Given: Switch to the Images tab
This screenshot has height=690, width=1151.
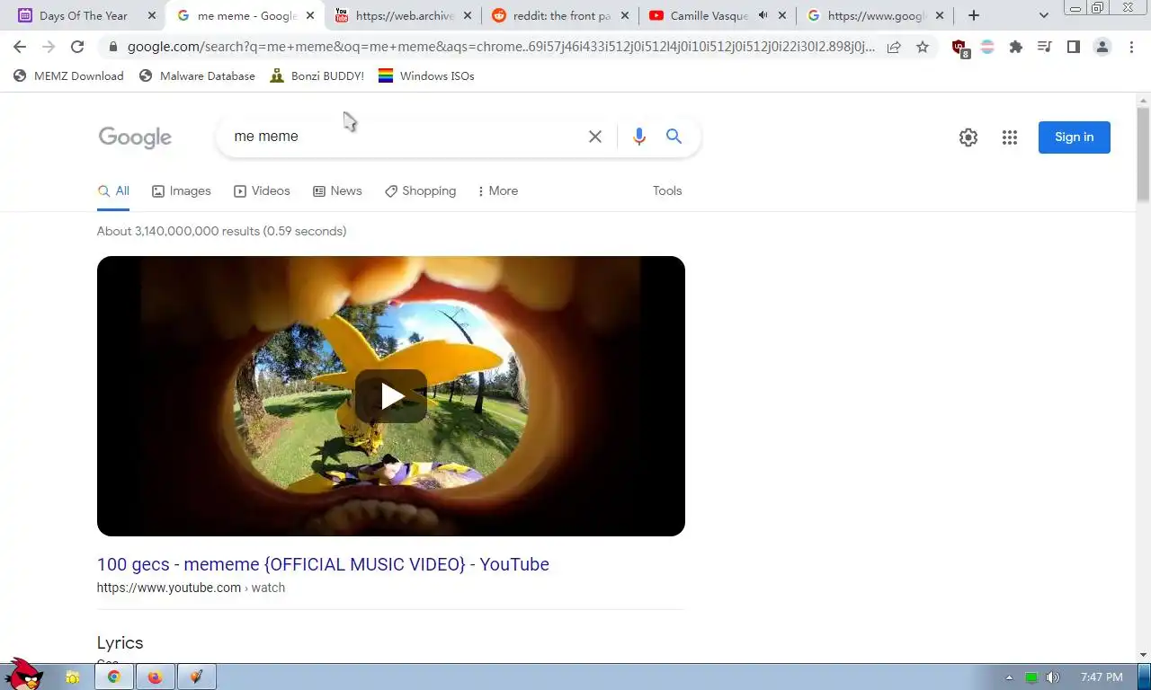Looking at the screenshot, I should (x=182, y=191).
